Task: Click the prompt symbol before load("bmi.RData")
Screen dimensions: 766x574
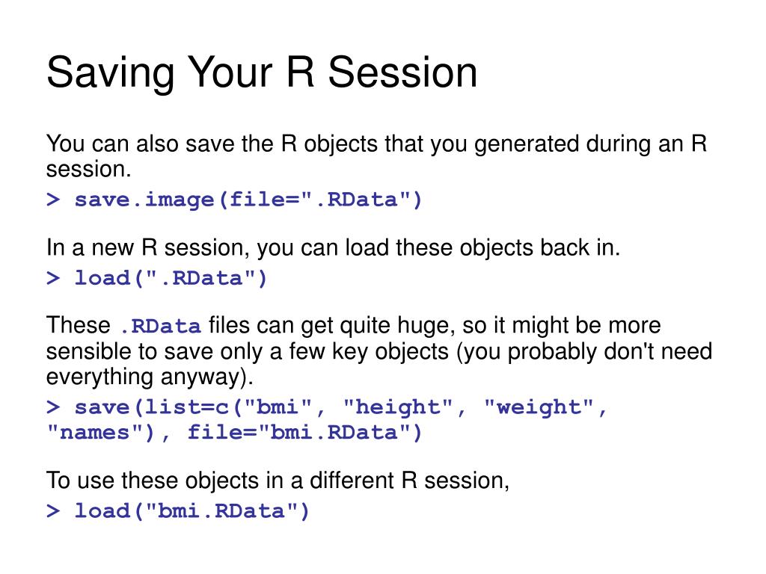Action: 53,511
